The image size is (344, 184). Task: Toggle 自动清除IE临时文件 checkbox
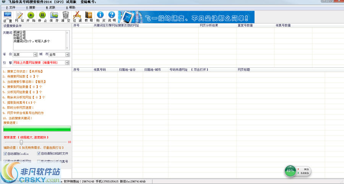[x=39, y=154]
